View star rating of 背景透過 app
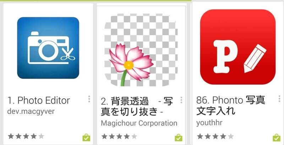Viewport: 284px width, 145px height. [x=119, y=137]
